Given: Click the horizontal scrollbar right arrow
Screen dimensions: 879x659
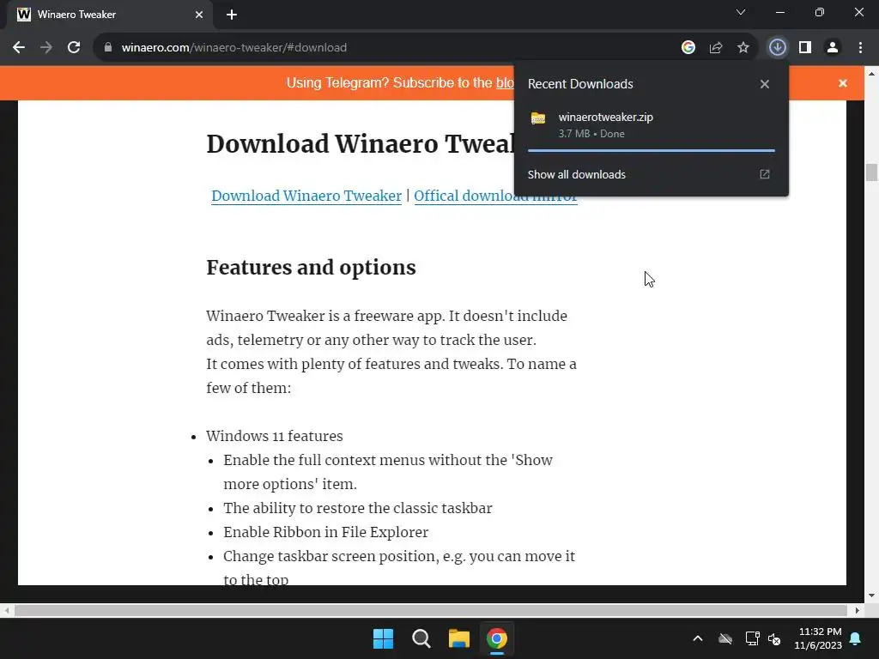Looking at the screenshot, I should click(858, 610).
